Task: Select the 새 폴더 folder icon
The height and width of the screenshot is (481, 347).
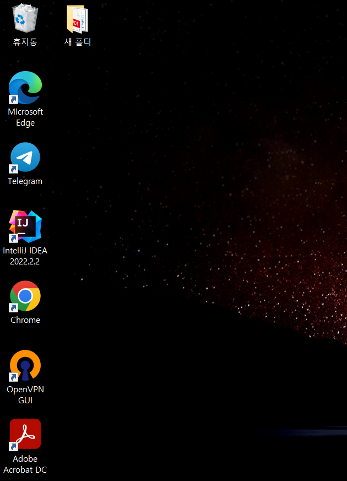Action: click(x=78, y=19)
